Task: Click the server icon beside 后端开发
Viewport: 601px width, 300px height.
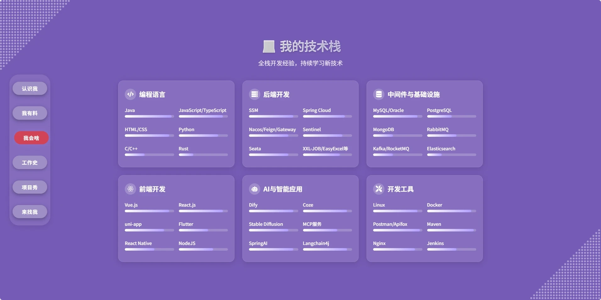Action: [255, 94]
